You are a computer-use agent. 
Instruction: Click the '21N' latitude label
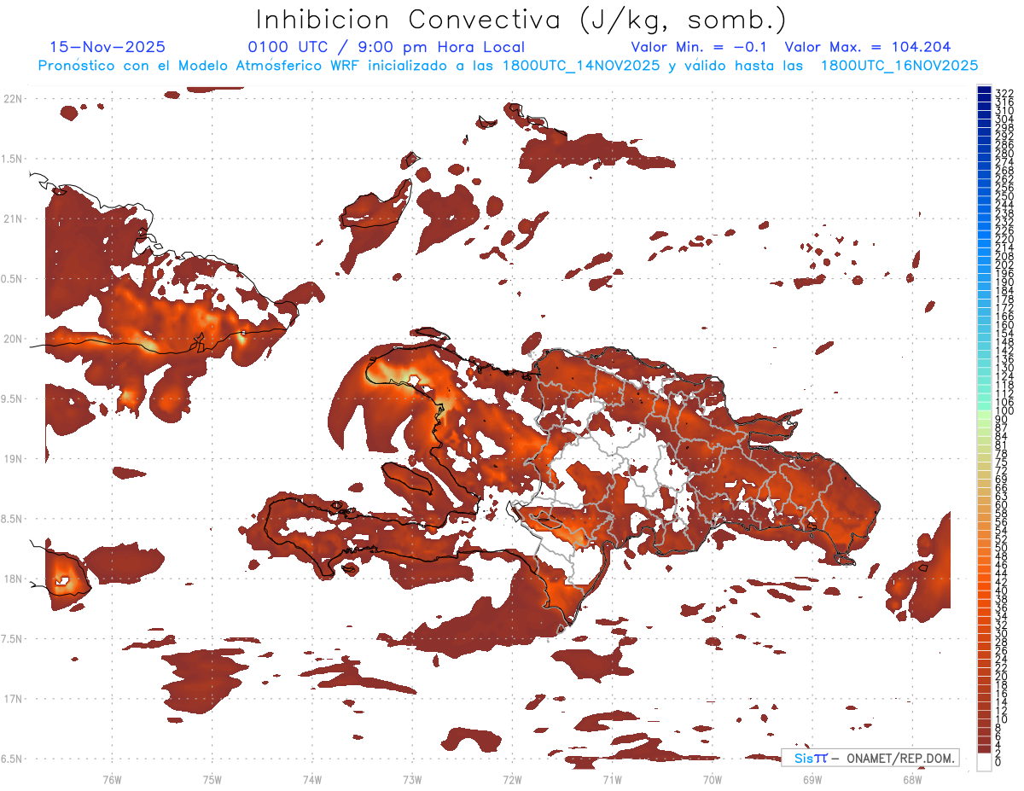click(14, 219)
